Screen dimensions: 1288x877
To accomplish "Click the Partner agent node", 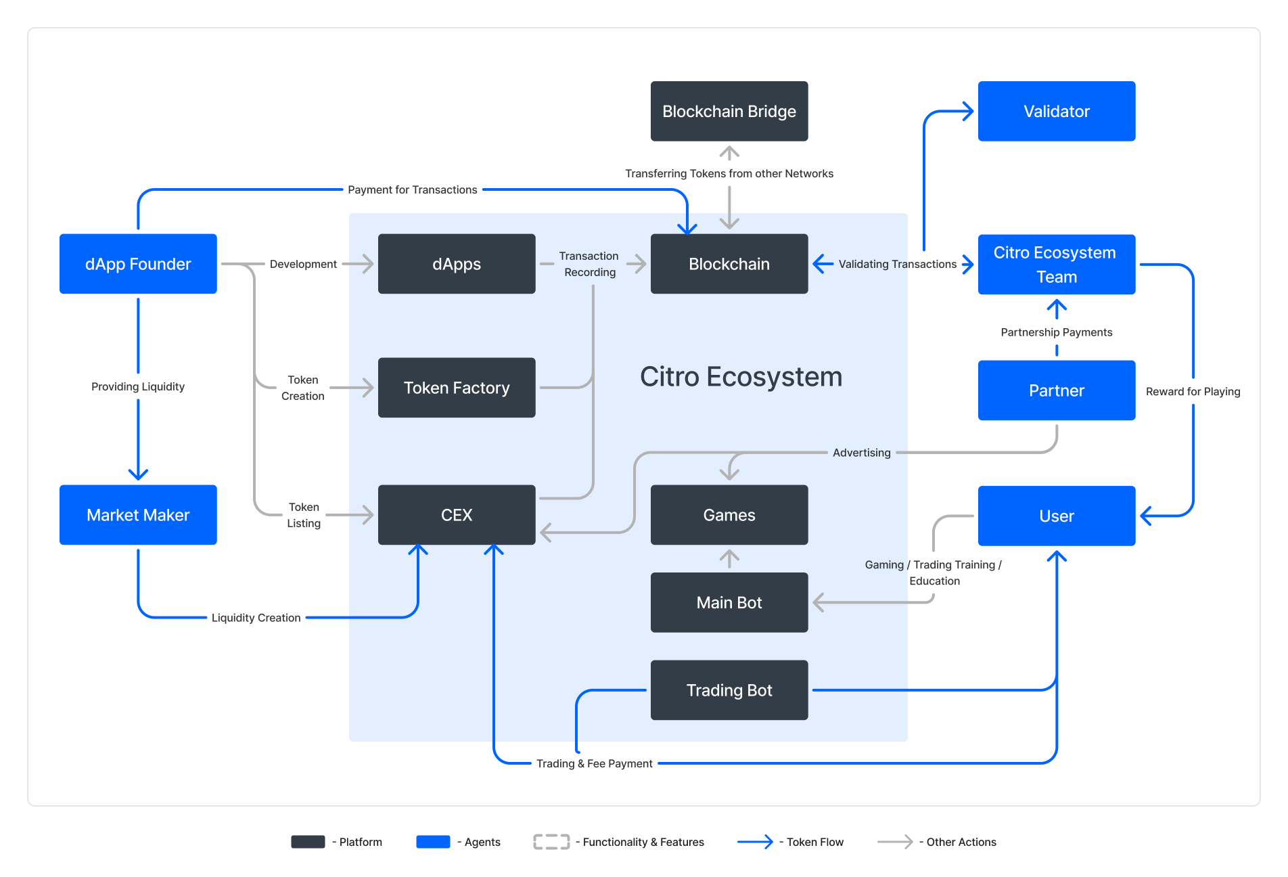I will coord(1056,390).
